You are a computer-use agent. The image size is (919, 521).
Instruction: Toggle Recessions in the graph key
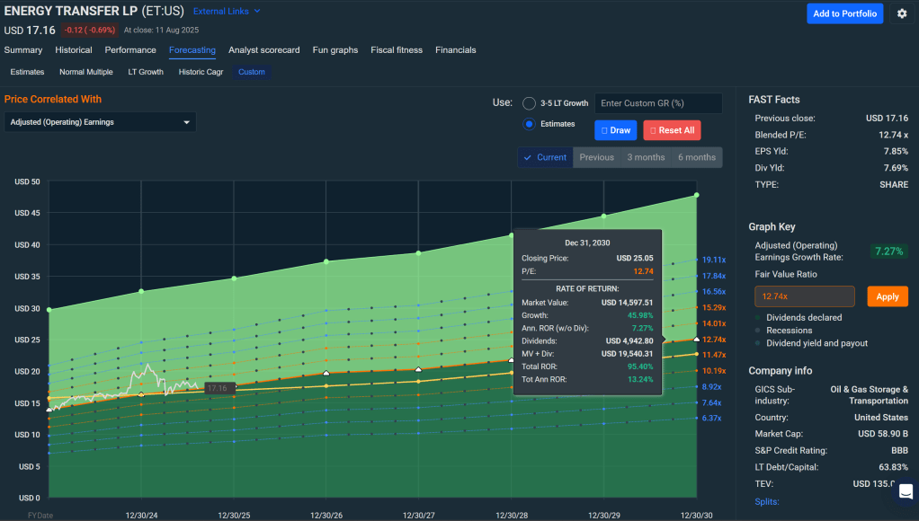[x=787, y=331]
